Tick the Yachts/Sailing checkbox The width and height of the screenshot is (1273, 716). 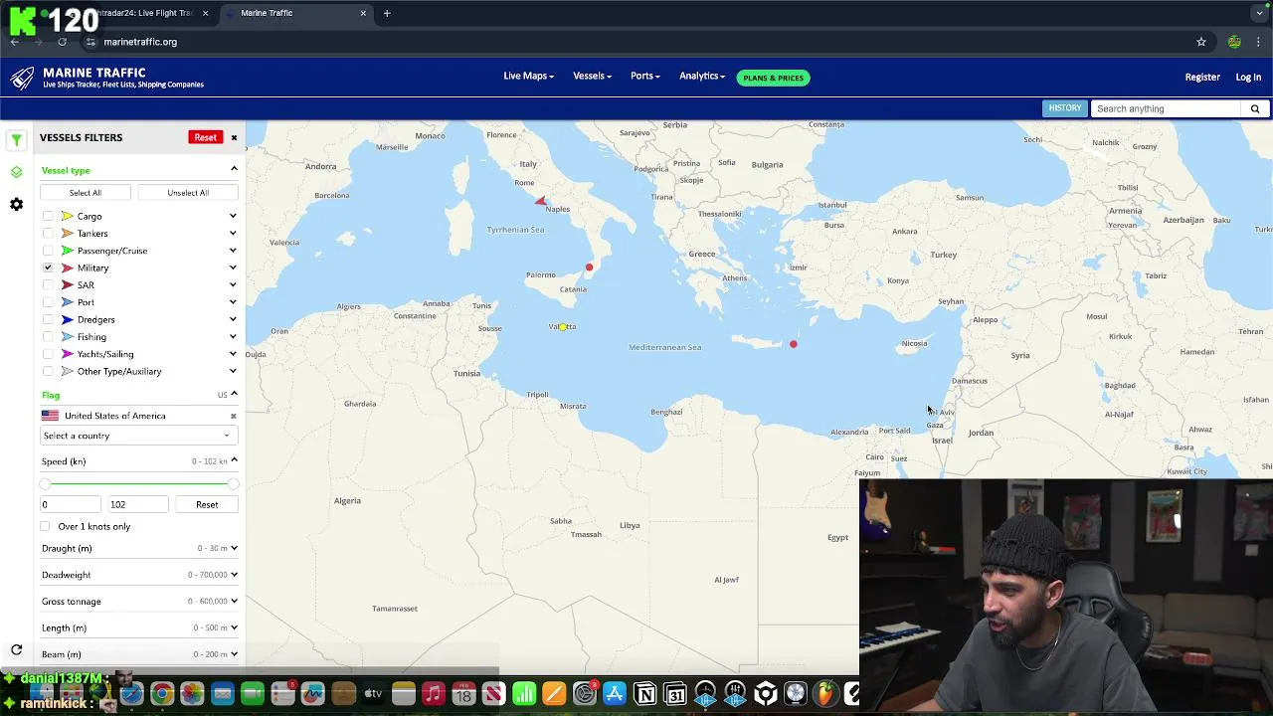tap(48, 354)
